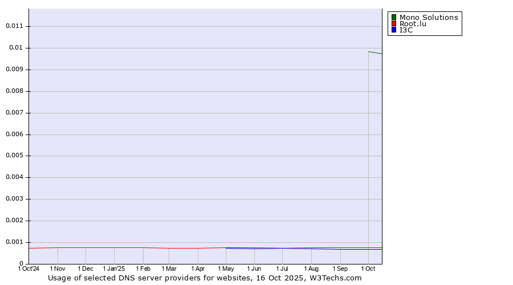Click the 1 Sep x-axis label
This screenshot has height=285, width=513.
340,268
